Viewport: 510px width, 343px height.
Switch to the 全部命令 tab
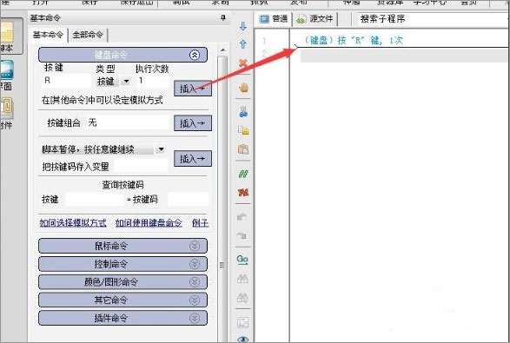[88, 35]
